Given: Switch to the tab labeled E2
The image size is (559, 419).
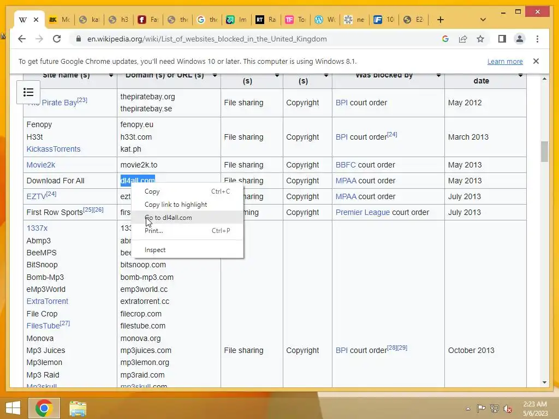Looking at the screenshot, I should click(x=413, y=20).
